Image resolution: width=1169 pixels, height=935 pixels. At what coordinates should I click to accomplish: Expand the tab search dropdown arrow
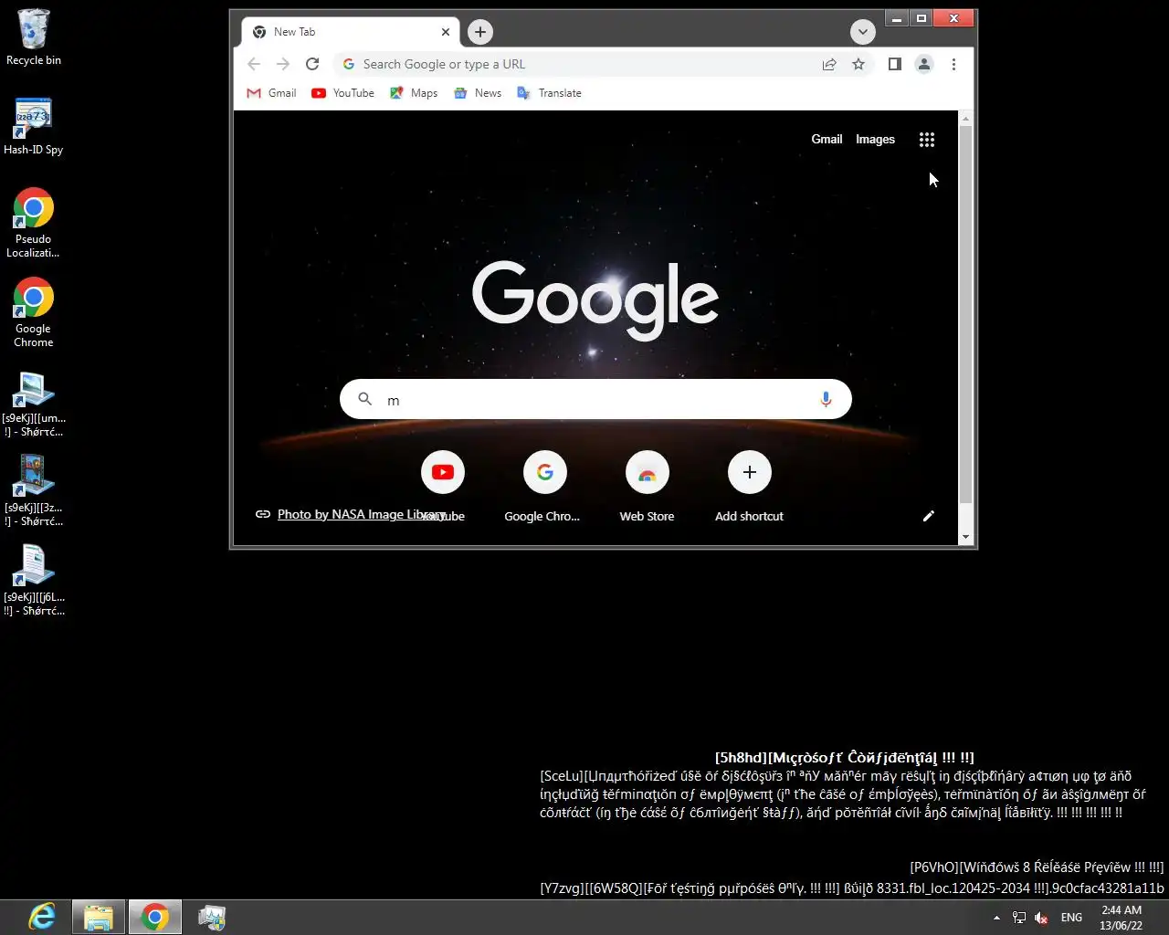click(x=863, y=32)
